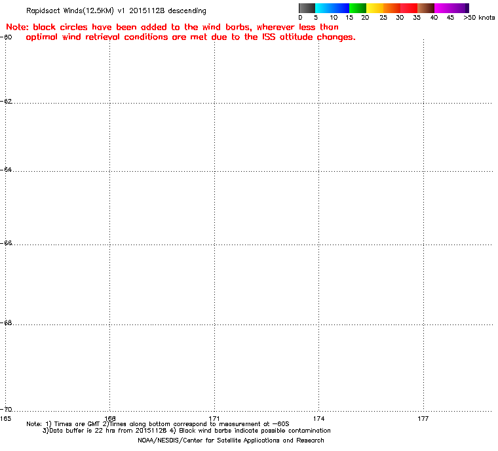The image size is (498, 451).
Task: Click the latitude label -66
Action: coord(6,243)
